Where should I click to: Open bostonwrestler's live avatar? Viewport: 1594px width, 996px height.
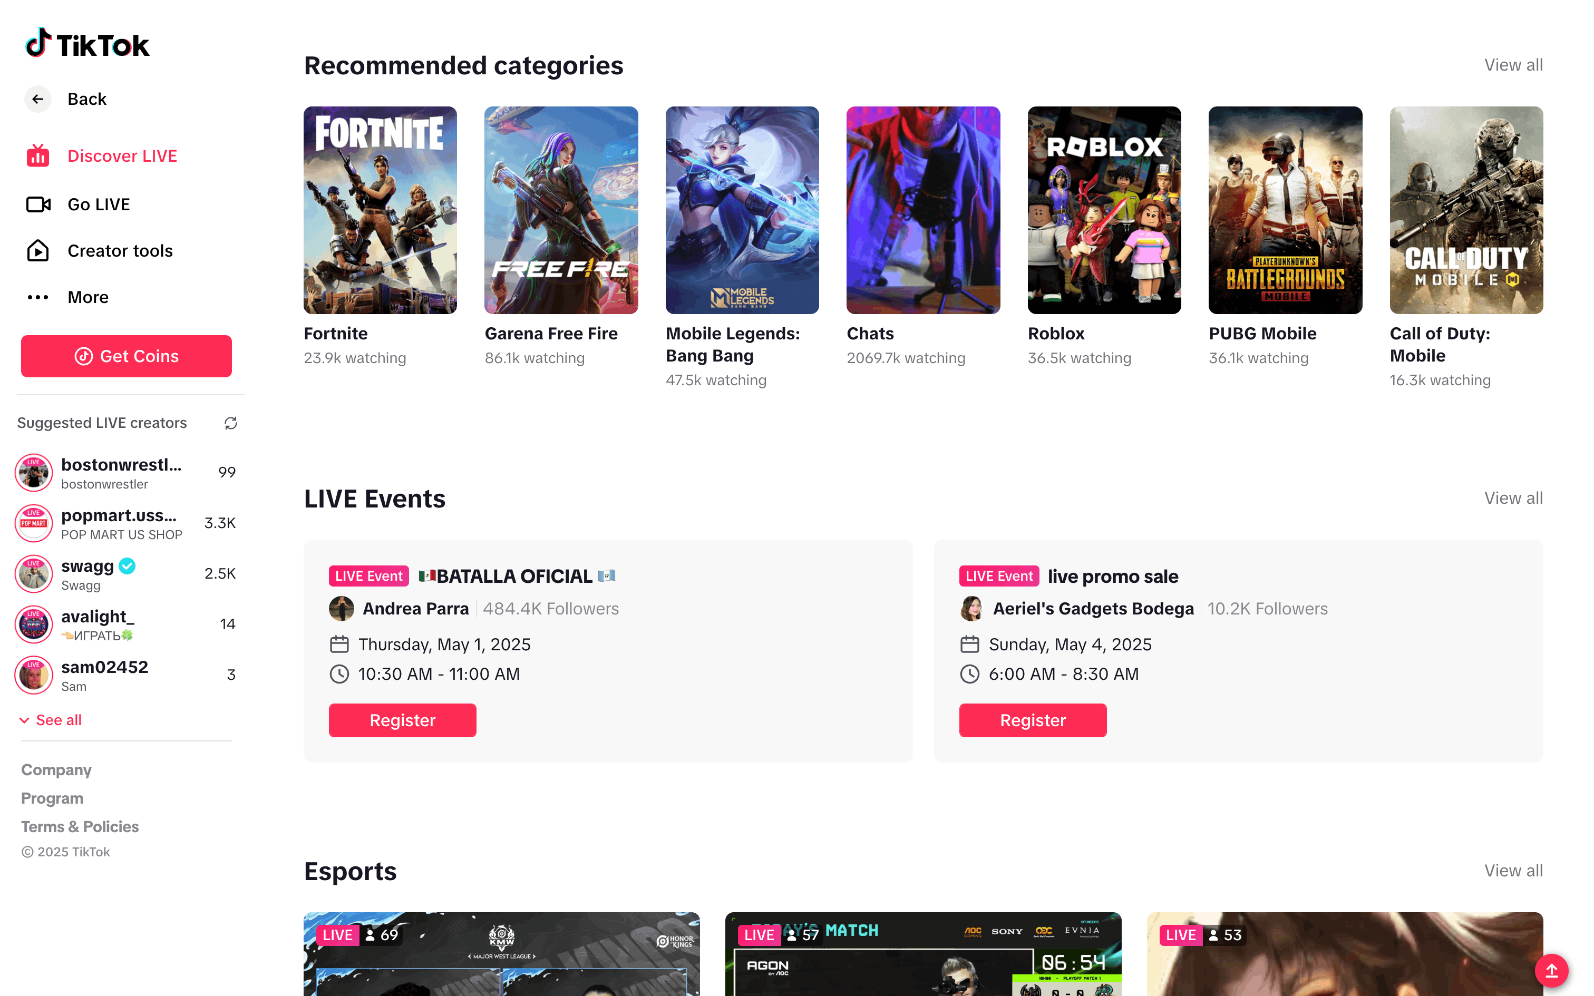pyautogui.click(x=34, y=472)
